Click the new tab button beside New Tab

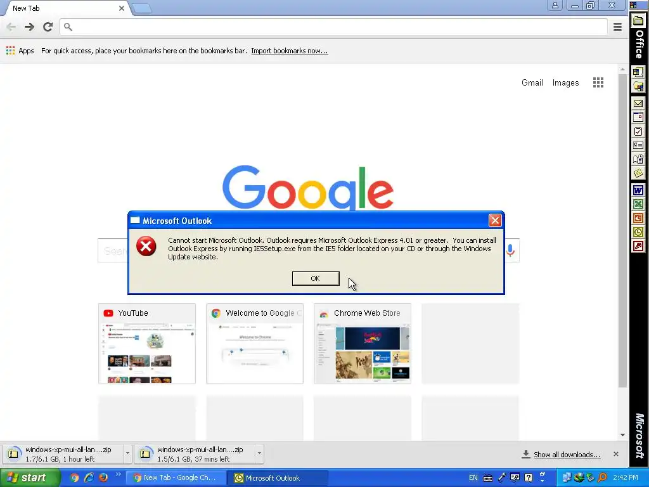142,8
